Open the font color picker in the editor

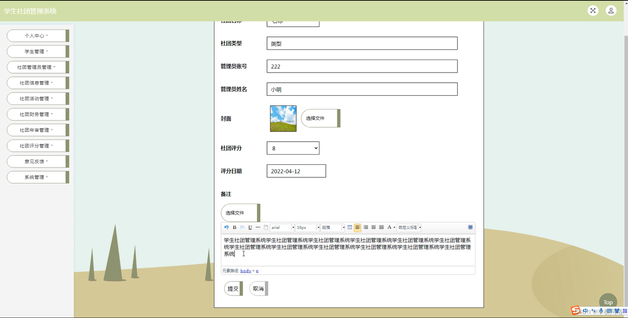coord(389,227)
